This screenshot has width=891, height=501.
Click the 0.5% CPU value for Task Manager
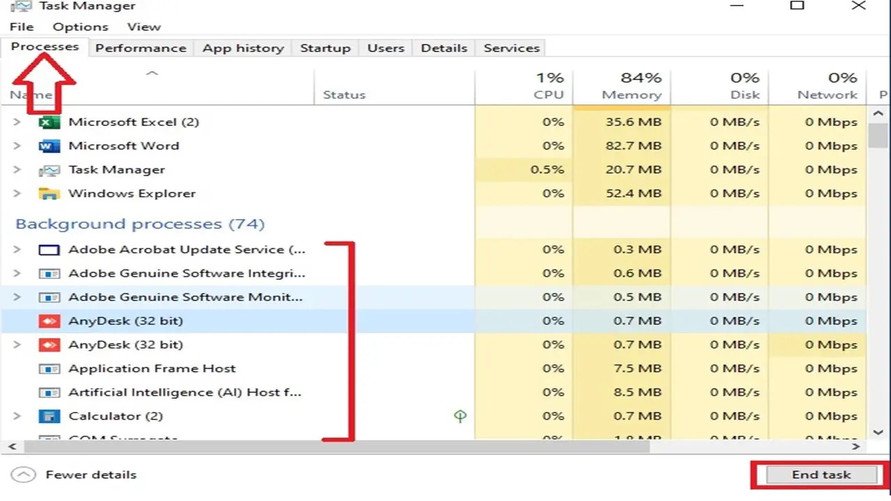[547, 170]
